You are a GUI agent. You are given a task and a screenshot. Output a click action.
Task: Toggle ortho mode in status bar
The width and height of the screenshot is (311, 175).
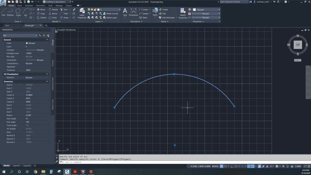click(x=232, y=166)
